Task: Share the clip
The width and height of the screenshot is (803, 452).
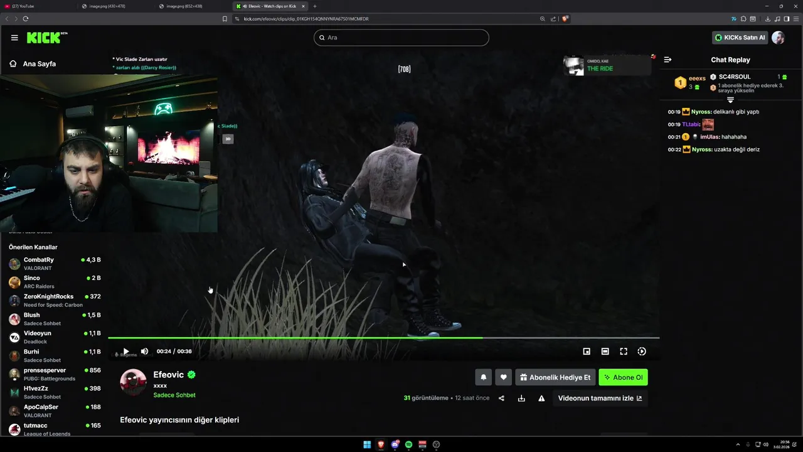Action: (x=501, y=398)
